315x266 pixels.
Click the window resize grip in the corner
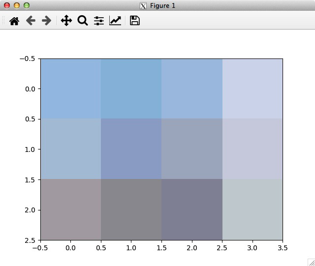(x=311, y=262)
